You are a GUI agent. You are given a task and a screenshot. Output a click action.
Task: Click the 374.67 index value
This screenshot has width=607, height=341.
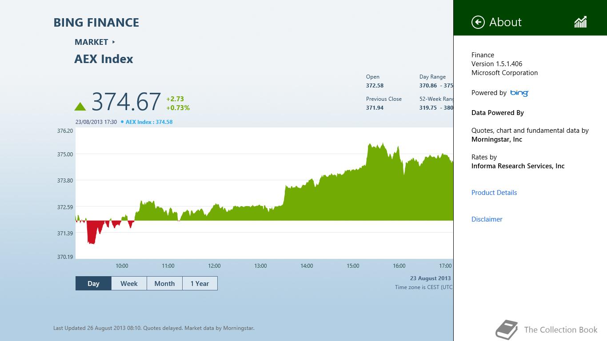pyautogui.click(x=126, y=102)
